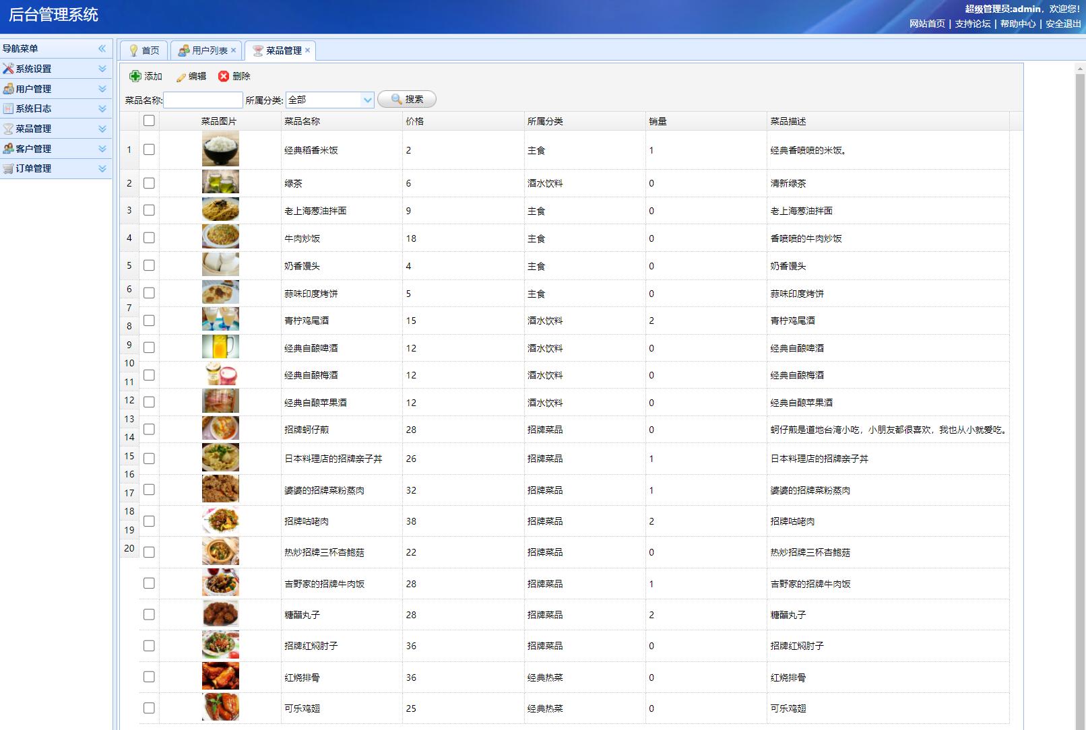Screen dimensions: 1086x730
Task: Check the checkbox for 经典稻香米饭 row
Action: pyautogui.click(x=148, y=150)
